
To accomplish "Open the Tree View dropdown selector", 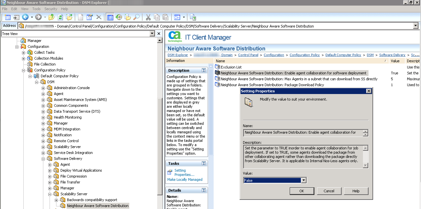I will pyautogui.click(x=152, y=34).
